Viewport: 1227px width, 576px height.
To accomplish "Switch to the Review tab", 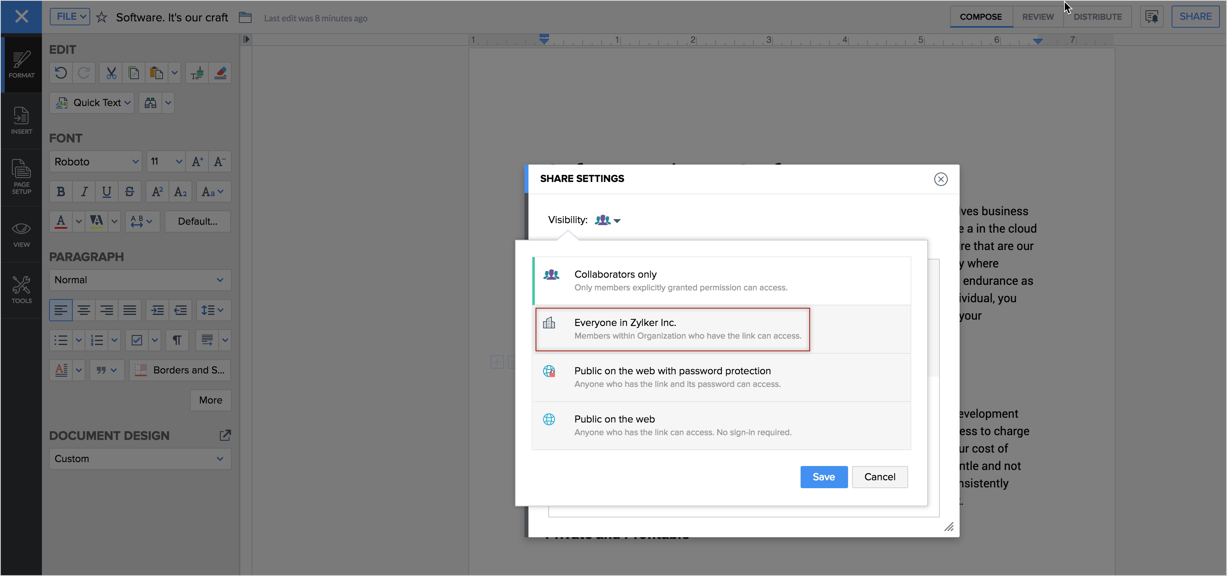I will click(1038, 17).
